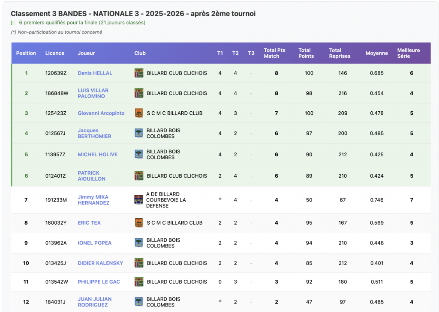Click the club logo beside Denis HELLAL
This screenshot has height=312, width=439.
[x=139, y=73]
